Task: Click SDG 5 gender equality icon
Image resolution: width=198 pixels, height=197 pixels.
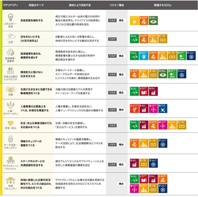Action: [x=134, y=109]
